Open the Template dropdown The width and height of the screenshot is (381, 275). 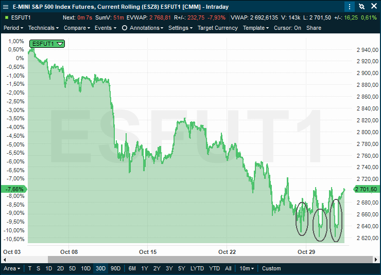tap(256, 28)
